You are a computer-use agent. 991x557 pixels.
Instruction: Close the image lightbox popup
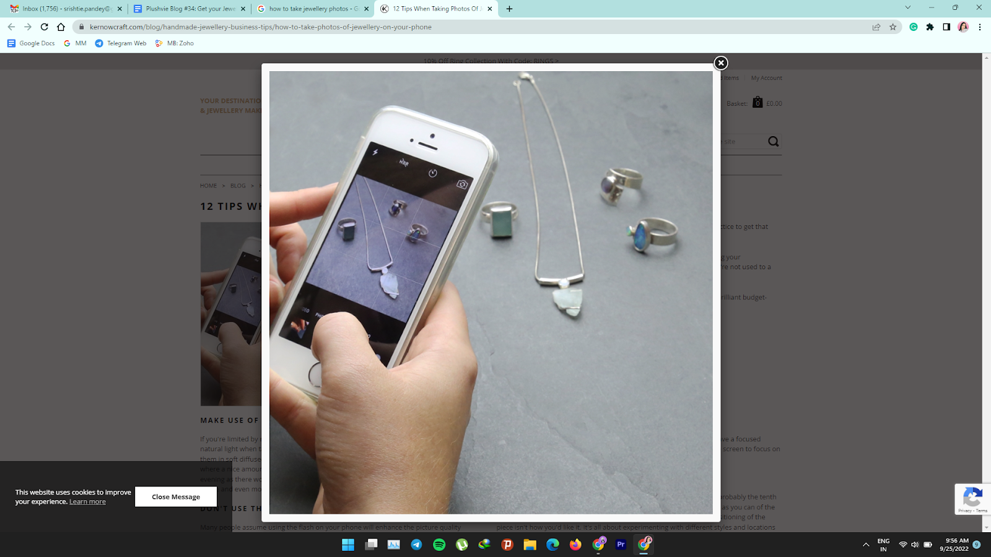click(x=721, y=63)
